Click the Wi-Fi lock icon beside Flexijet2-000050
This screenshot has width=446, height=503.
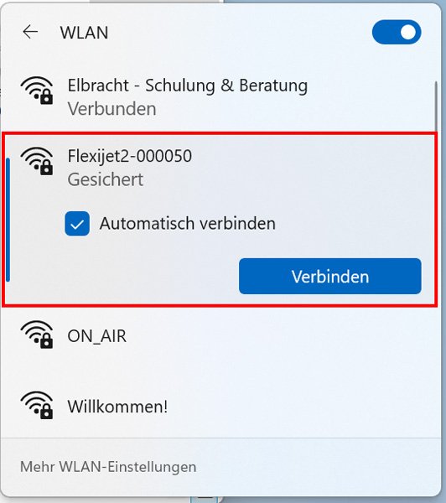[x=37, y=161]
